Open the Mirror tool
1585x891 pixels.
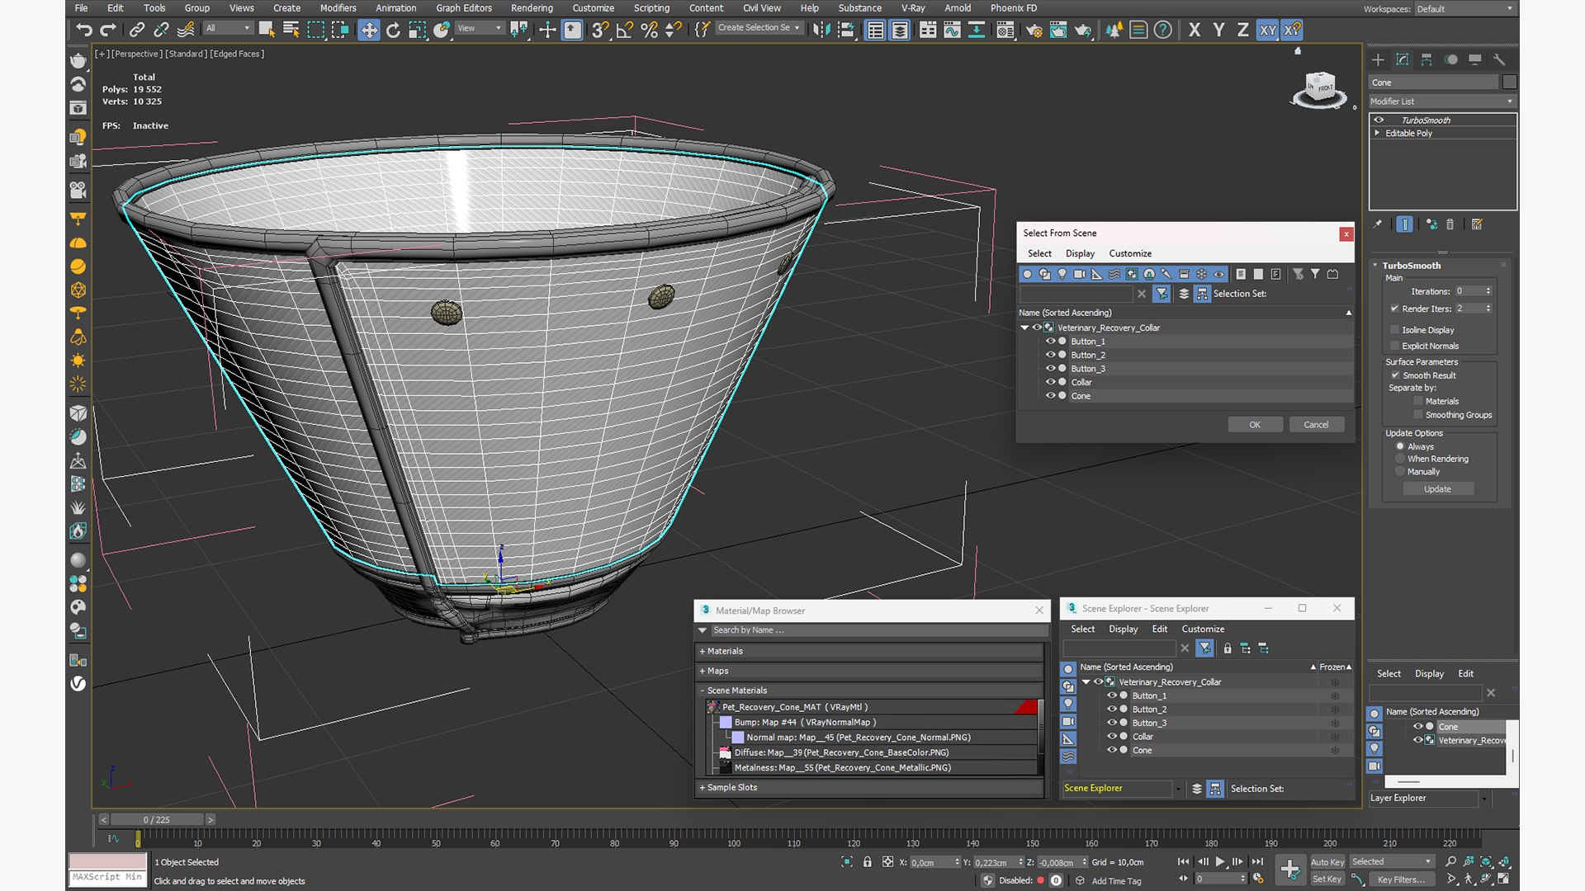tap(821, 30)
